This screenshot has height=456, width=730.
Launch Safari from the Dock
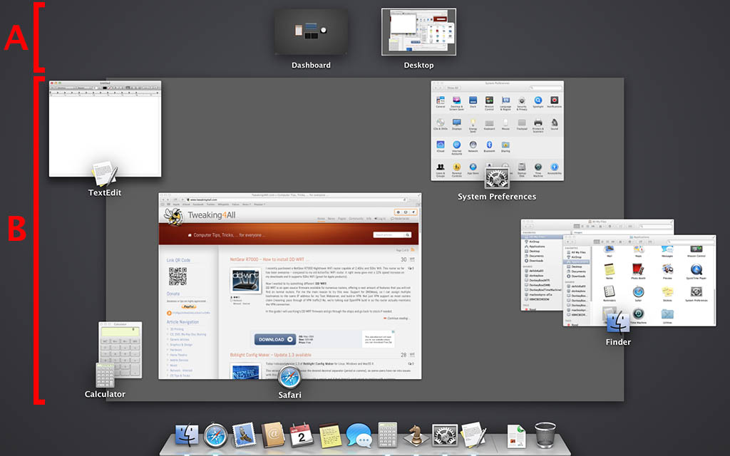coord(215,435)
